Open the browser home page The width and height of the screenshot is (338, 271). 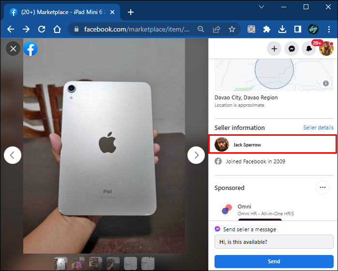pos(57,29)
